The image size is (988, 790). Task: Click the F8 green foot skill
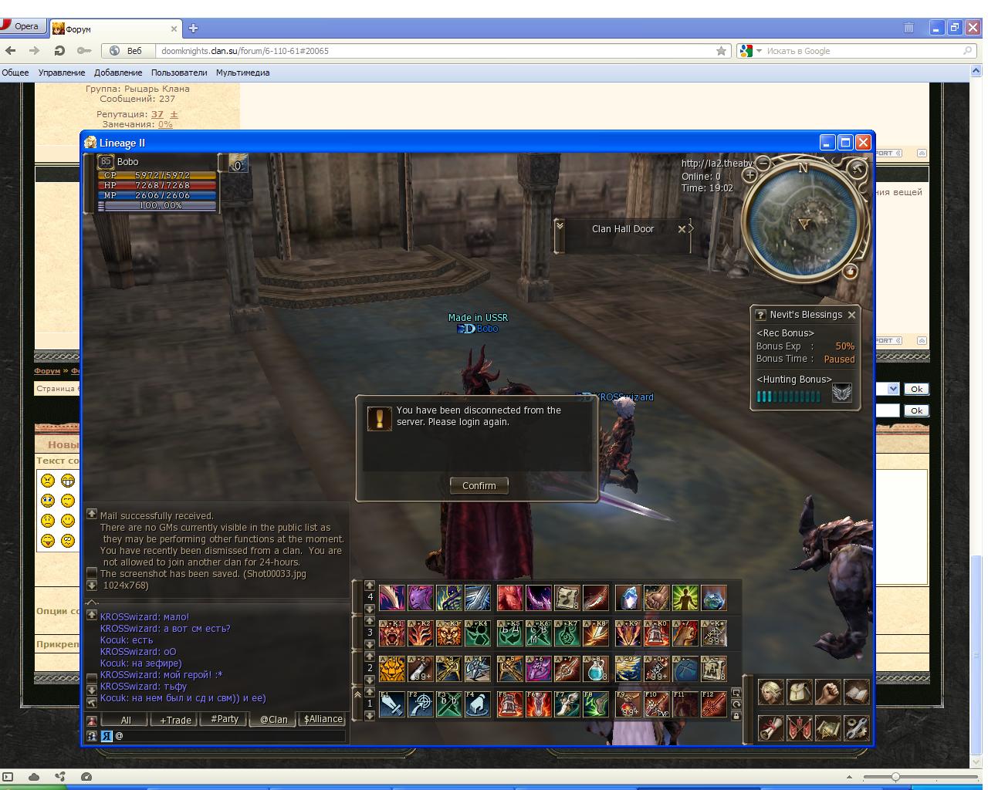click(x=595, y=704)
